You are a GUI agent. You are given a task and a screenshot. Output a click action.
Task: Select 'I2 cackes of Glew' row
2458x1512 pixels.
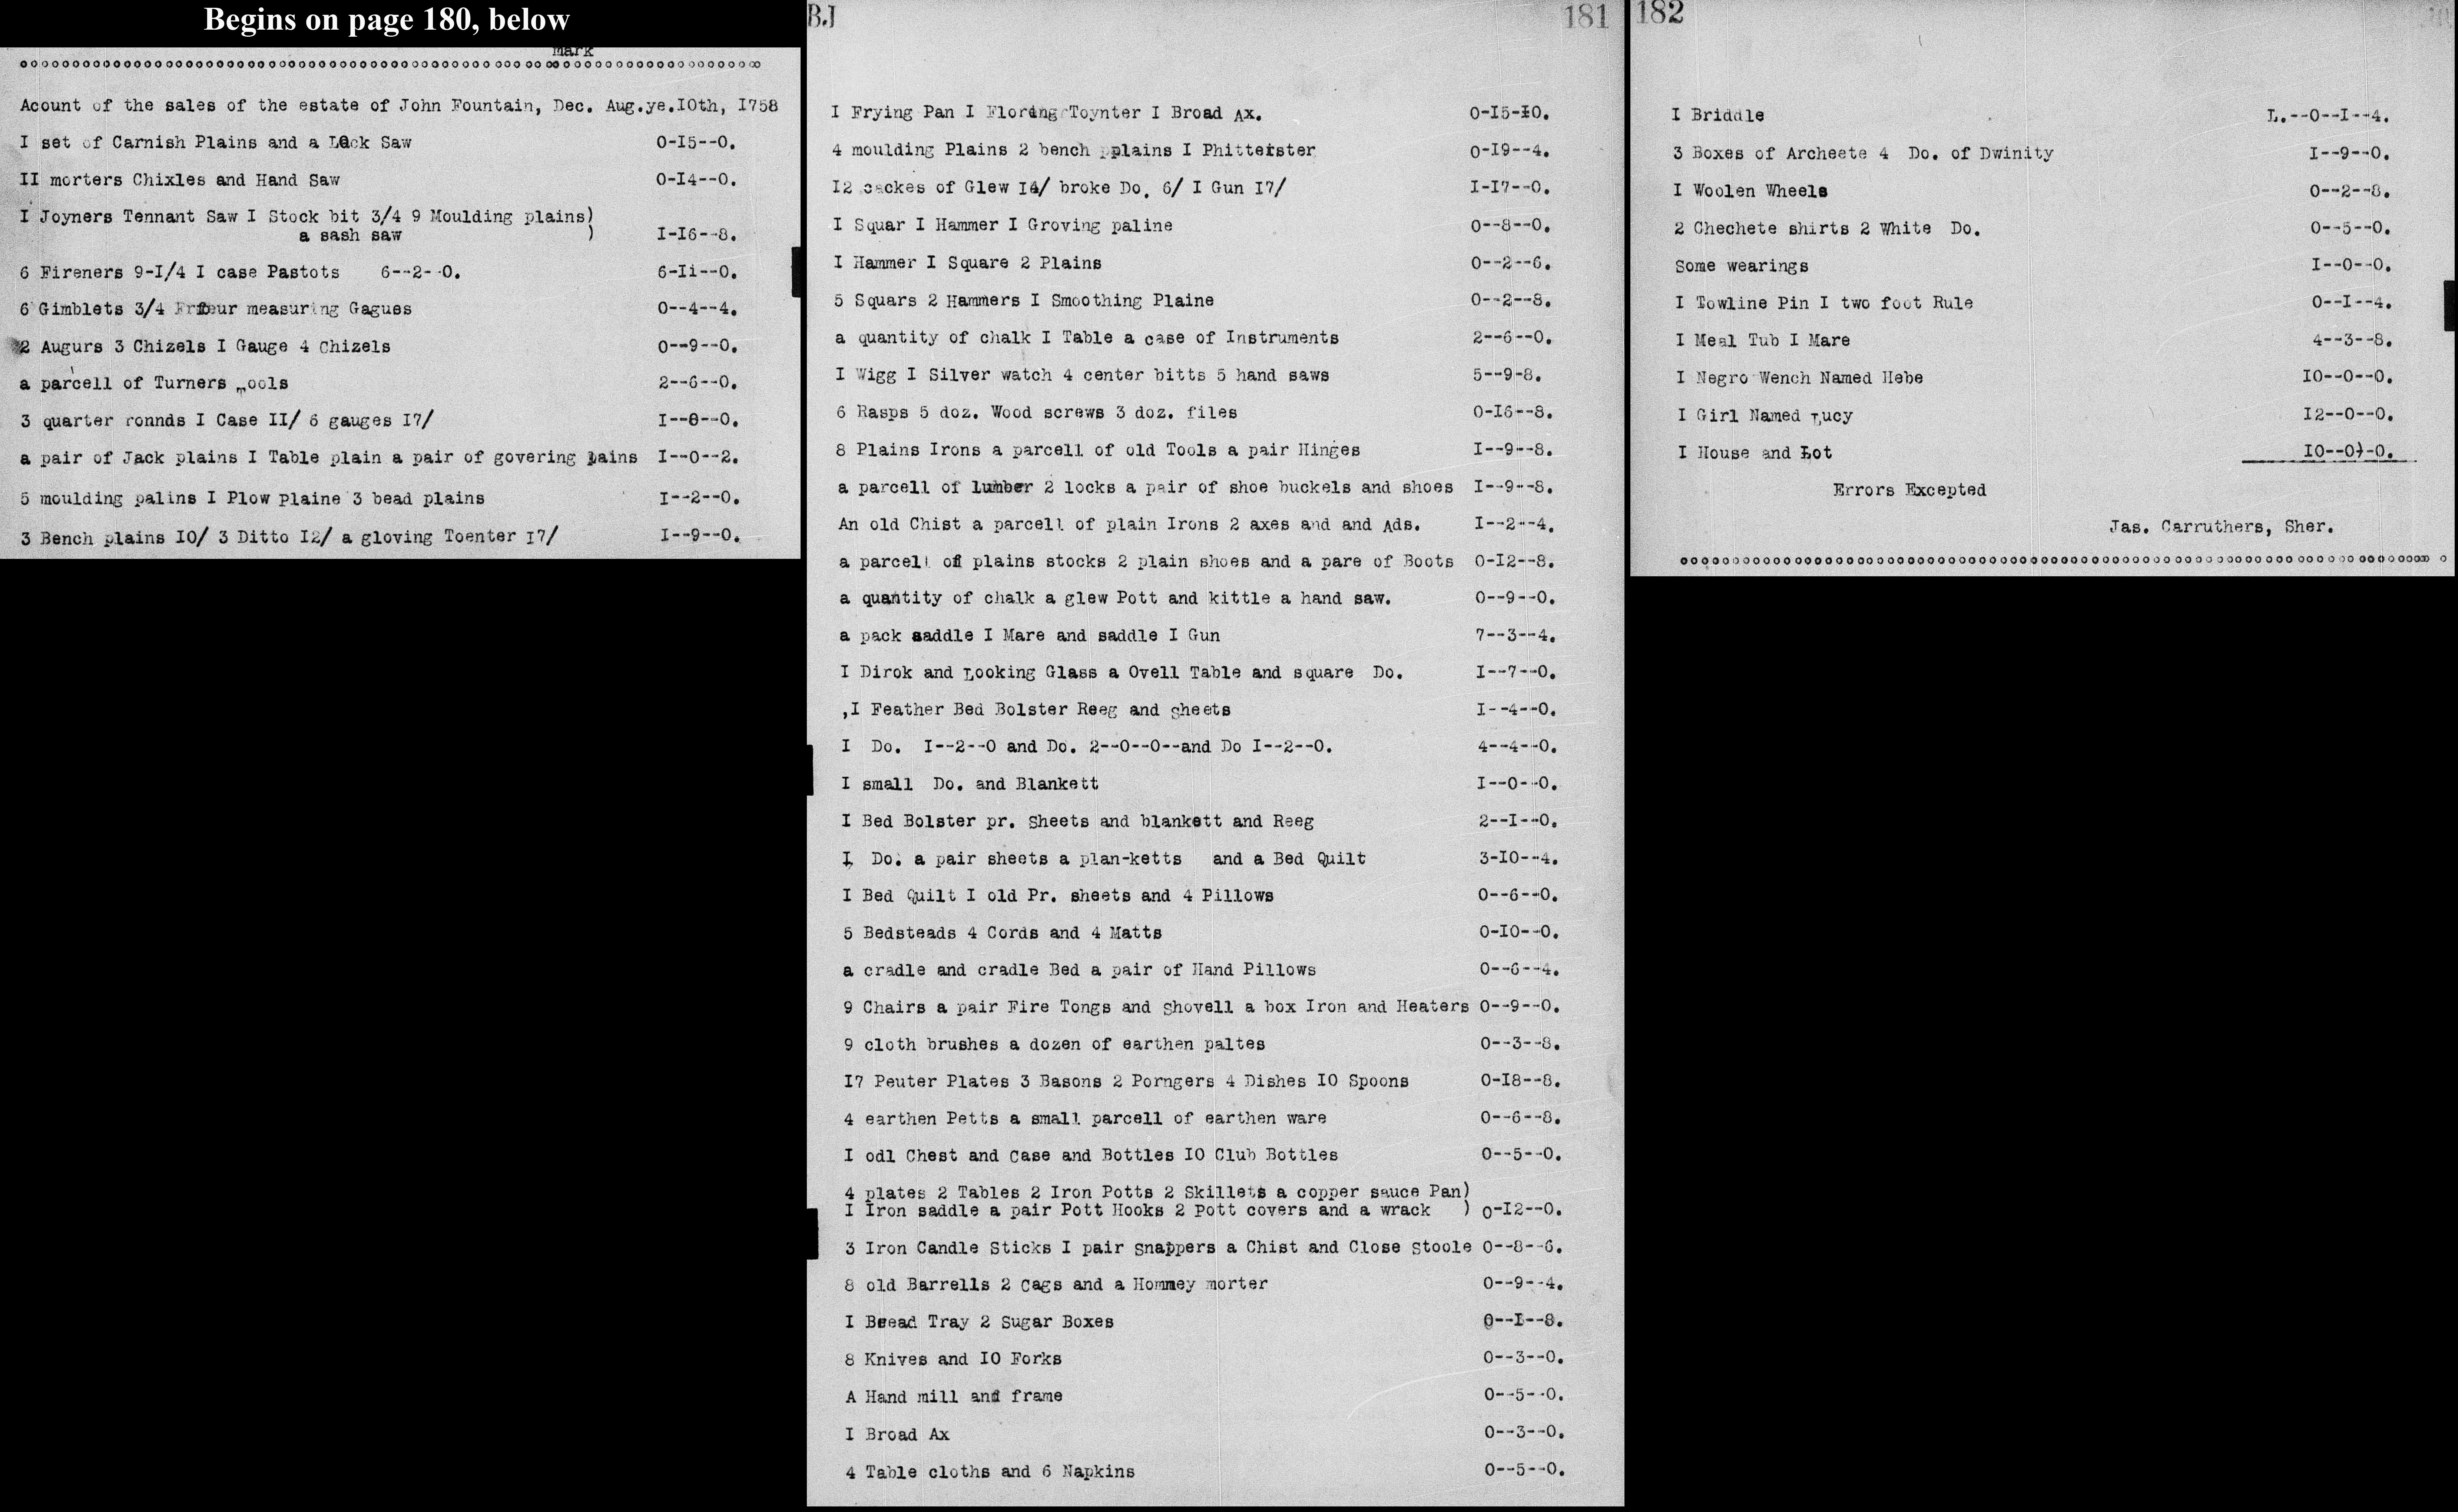(x=1059, y=188)
